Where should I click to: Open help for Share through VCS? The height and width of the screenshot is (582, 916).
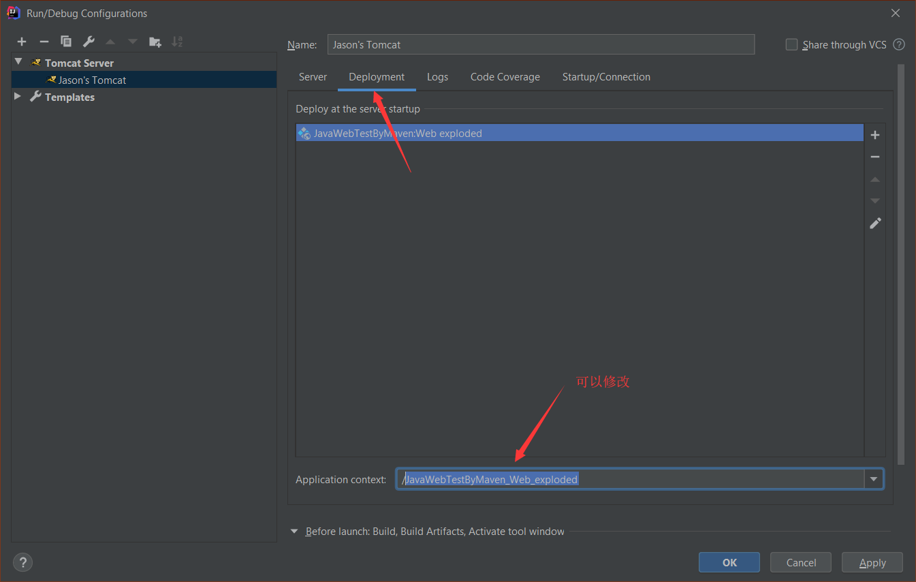click(x=899, y=44)
